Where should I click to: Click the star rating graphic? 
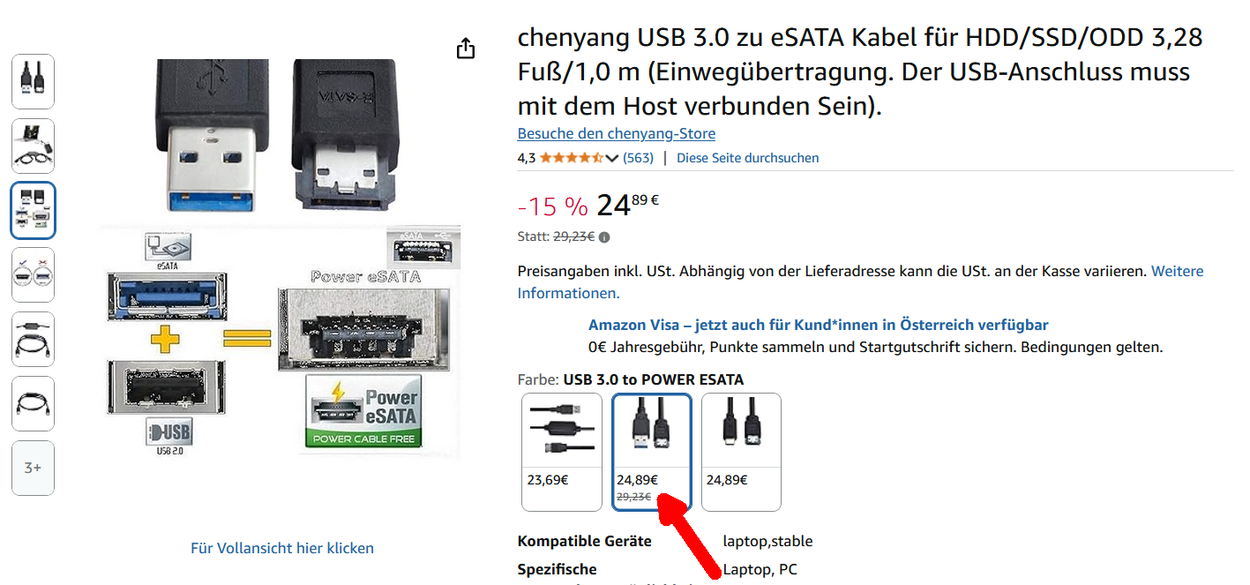572,158
